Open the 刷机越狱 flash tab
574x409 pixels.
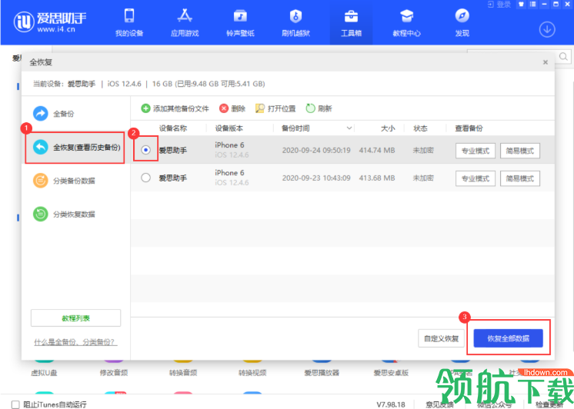coord(295,23)
